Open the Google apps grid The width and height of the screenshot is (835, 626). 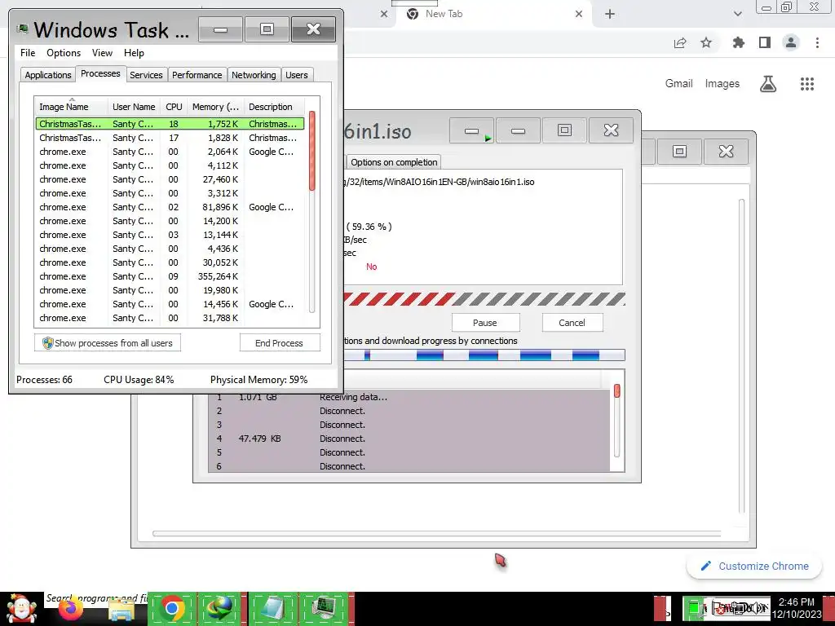(807, 84)
